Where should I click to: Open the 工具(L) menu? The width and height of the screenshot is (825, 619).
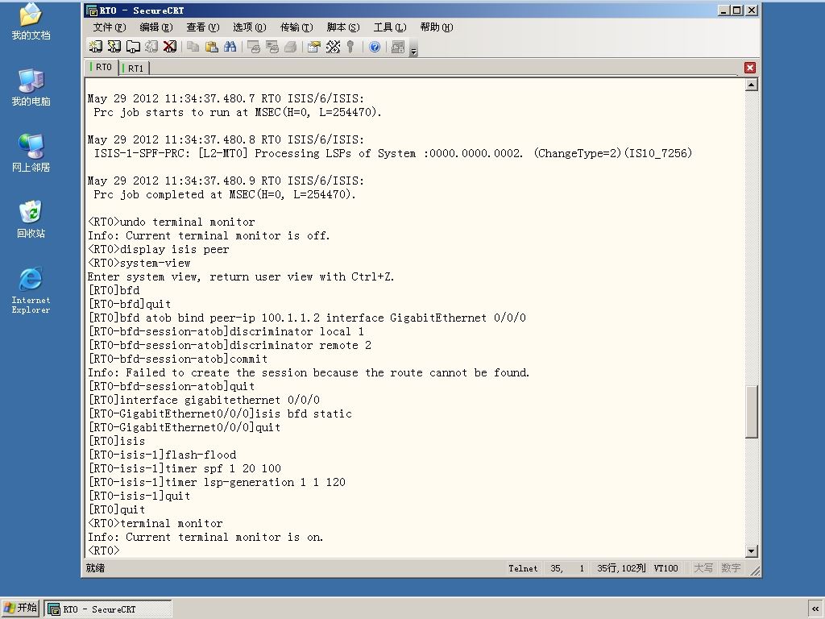point(390,27)
